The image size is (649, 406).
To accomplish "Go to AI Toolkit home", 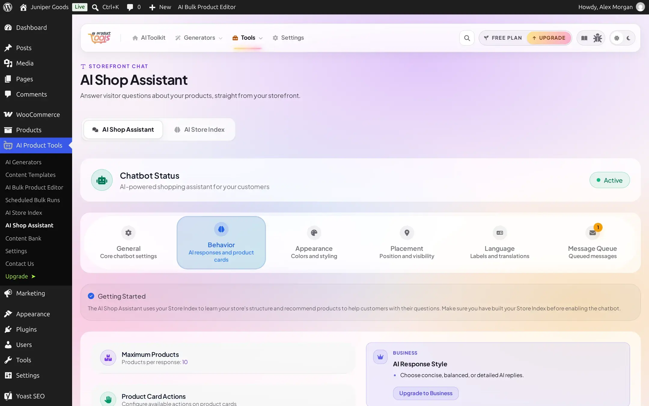I will pyautogui.click(x=149, y=38).
